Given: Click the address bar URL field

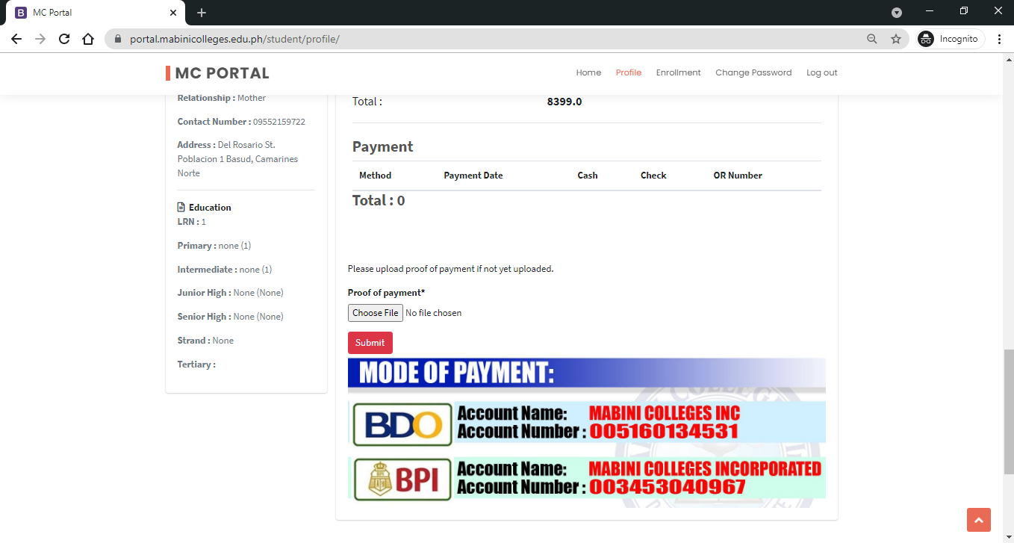Looking at the screenshot, I should point(485,39).
